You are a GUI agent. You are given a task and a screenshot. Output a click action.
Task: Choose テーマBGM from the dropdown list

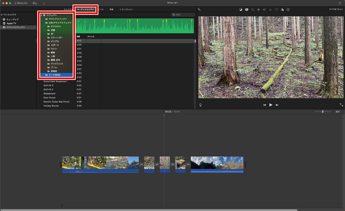pos(54,75)
